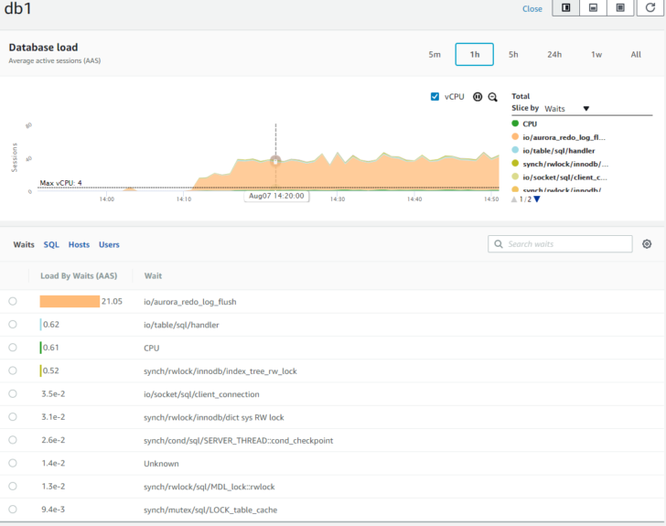Select the full-panel layout icon

620,7
